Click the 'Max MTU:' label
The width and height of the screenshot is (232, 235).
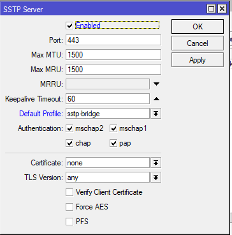tap(47, 55)
